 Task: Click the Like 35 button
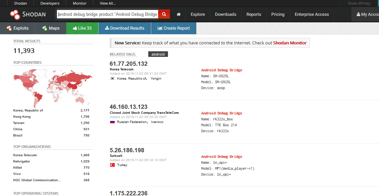(83, 28)
